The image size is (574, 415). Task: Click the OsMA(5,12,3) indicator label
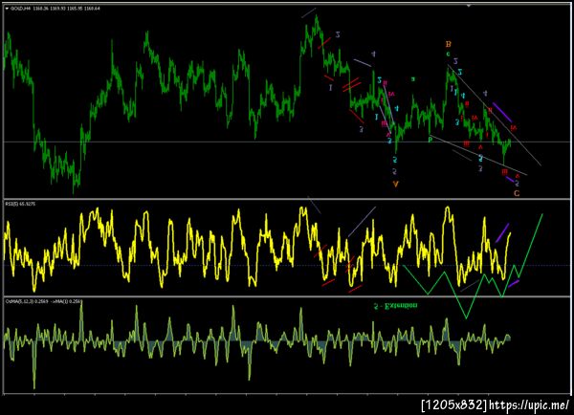44,301
